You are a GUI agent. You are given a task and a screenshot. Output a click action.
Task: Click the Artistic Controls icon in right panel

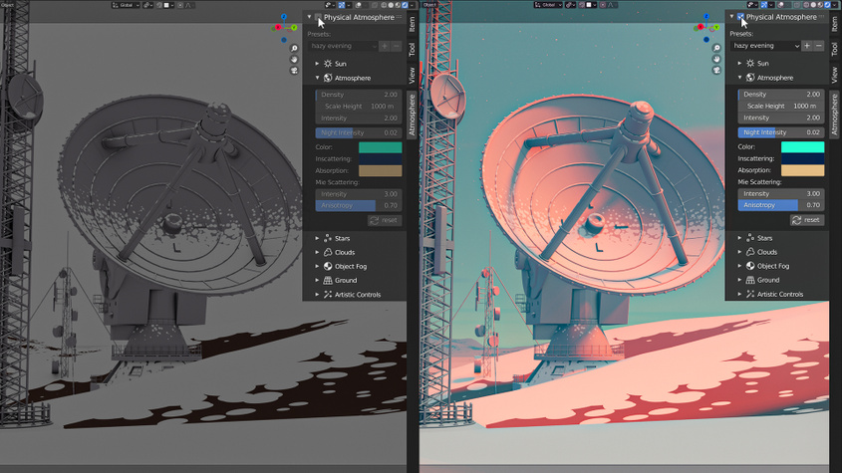pos(750,294)
